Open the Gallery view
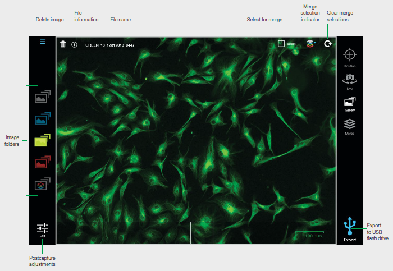The width and height of the screenshot is (393, 271). tap(350, 103)
